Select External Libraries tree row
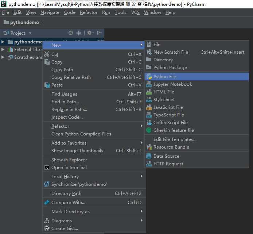Screen dimensions: 253x234 [x=22, y=49]
